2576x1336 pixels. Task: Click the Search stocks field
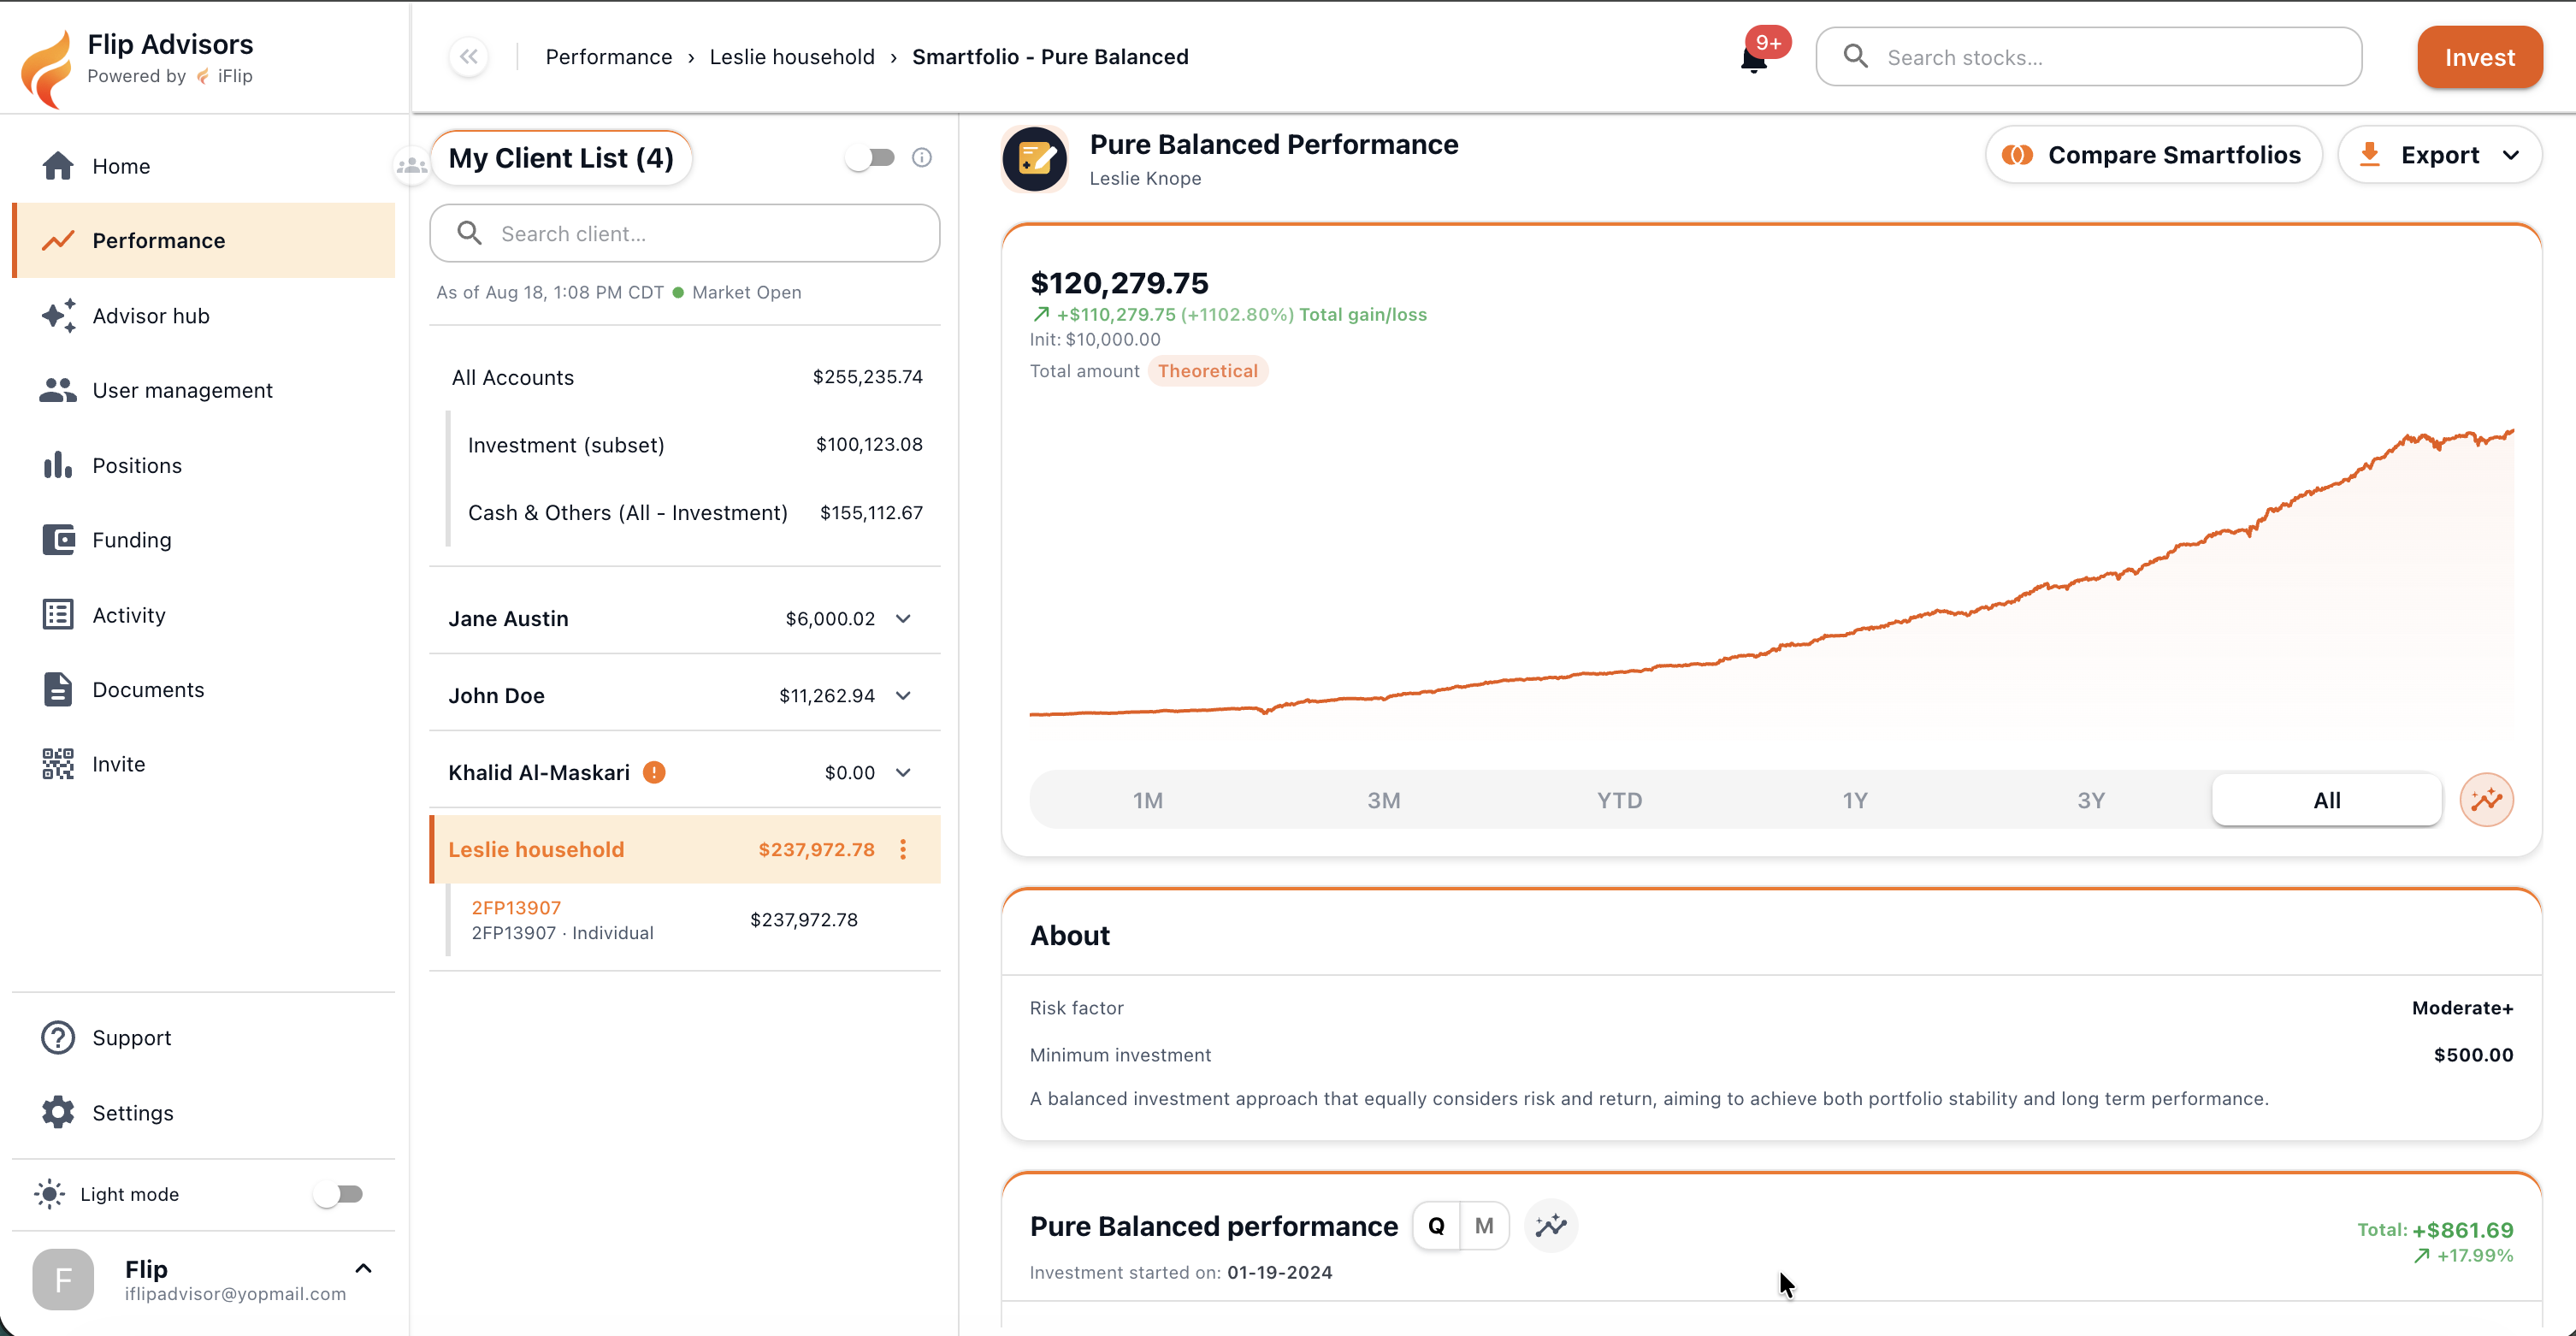(x=2089, y=57)
